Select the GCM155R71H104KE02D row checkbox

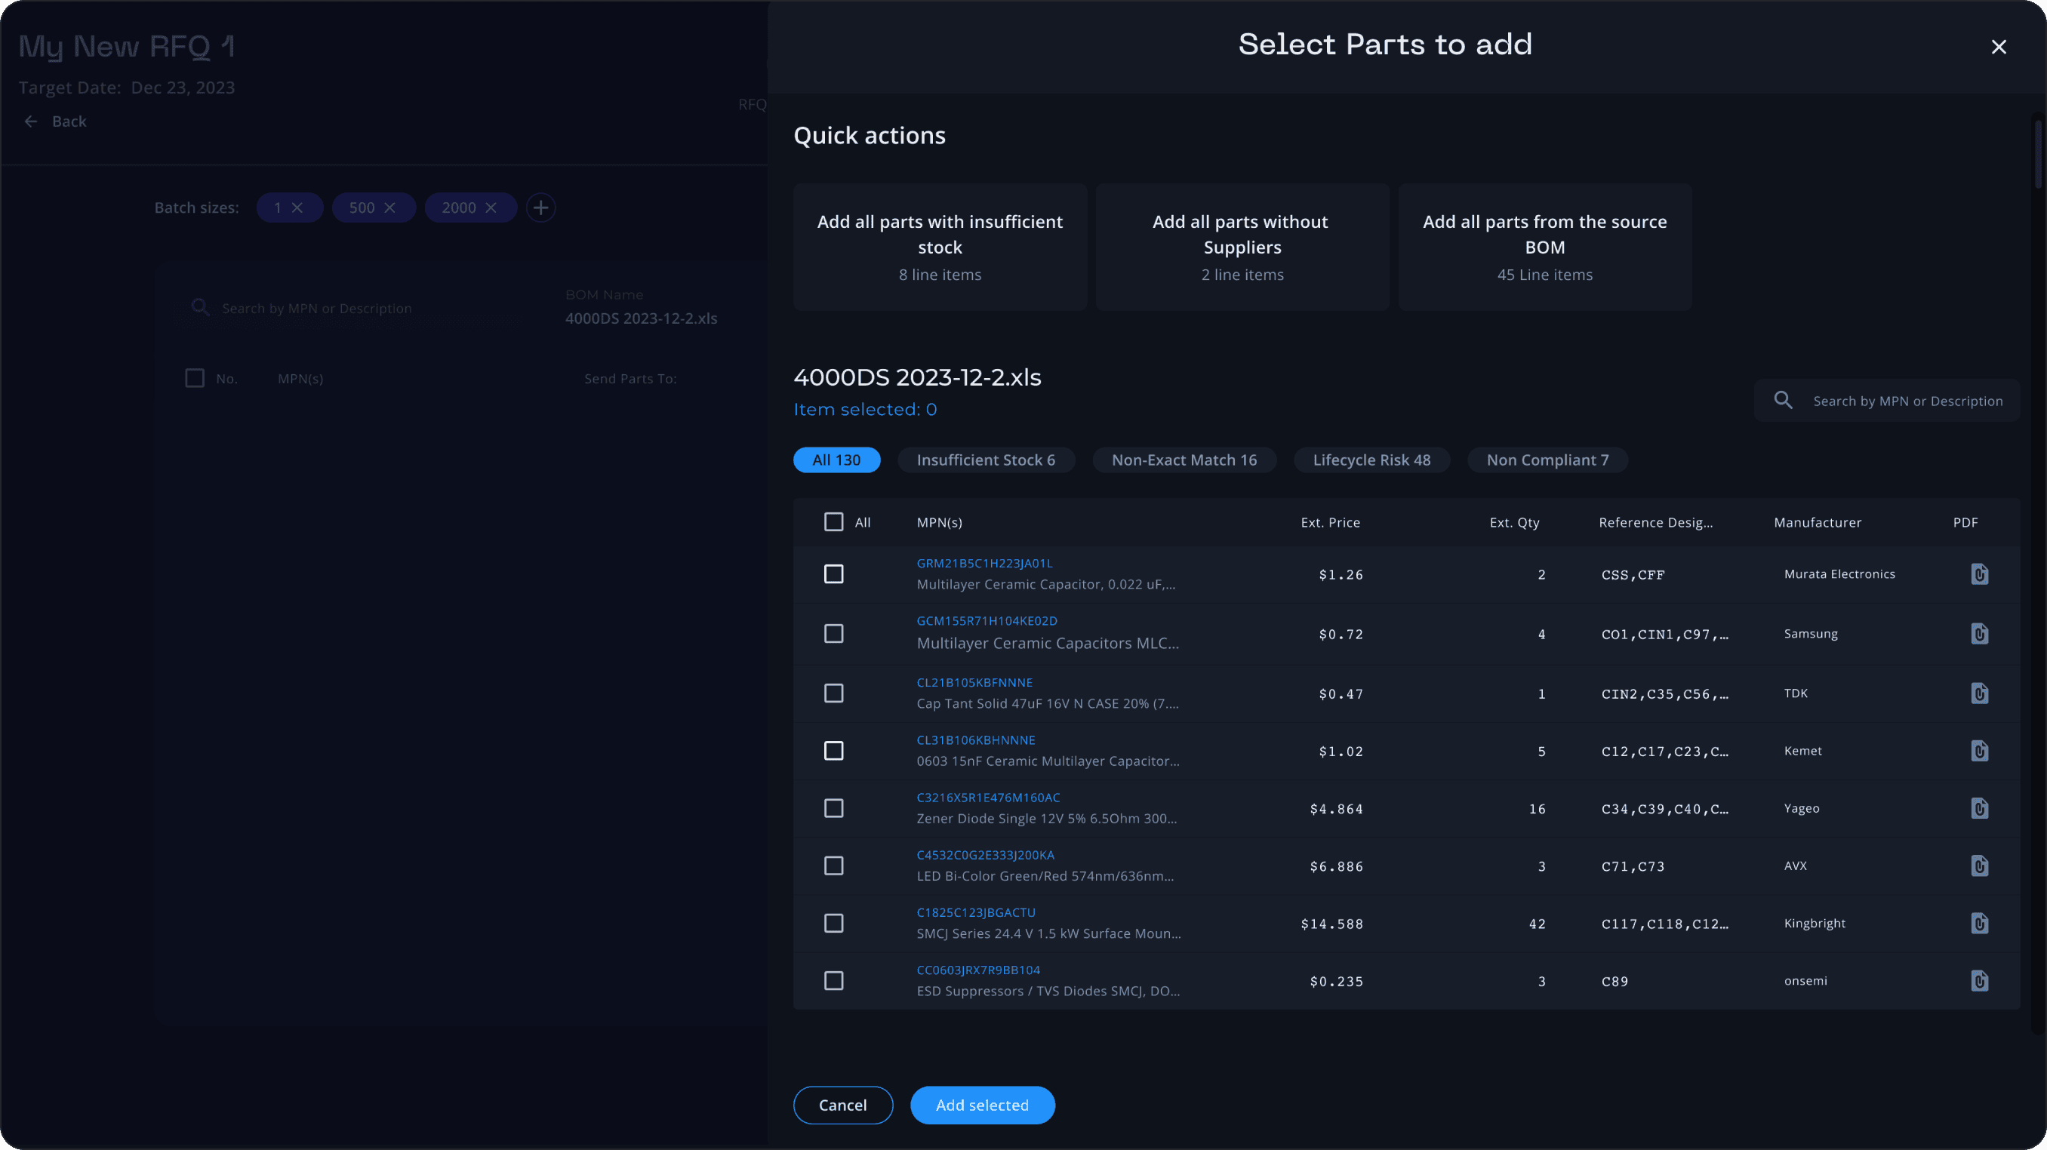click(833, 634)
